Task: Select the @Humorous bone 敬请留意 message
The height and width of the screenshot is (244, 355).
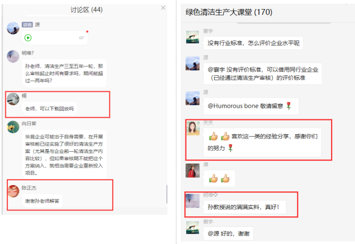Action: click(251, 106)
